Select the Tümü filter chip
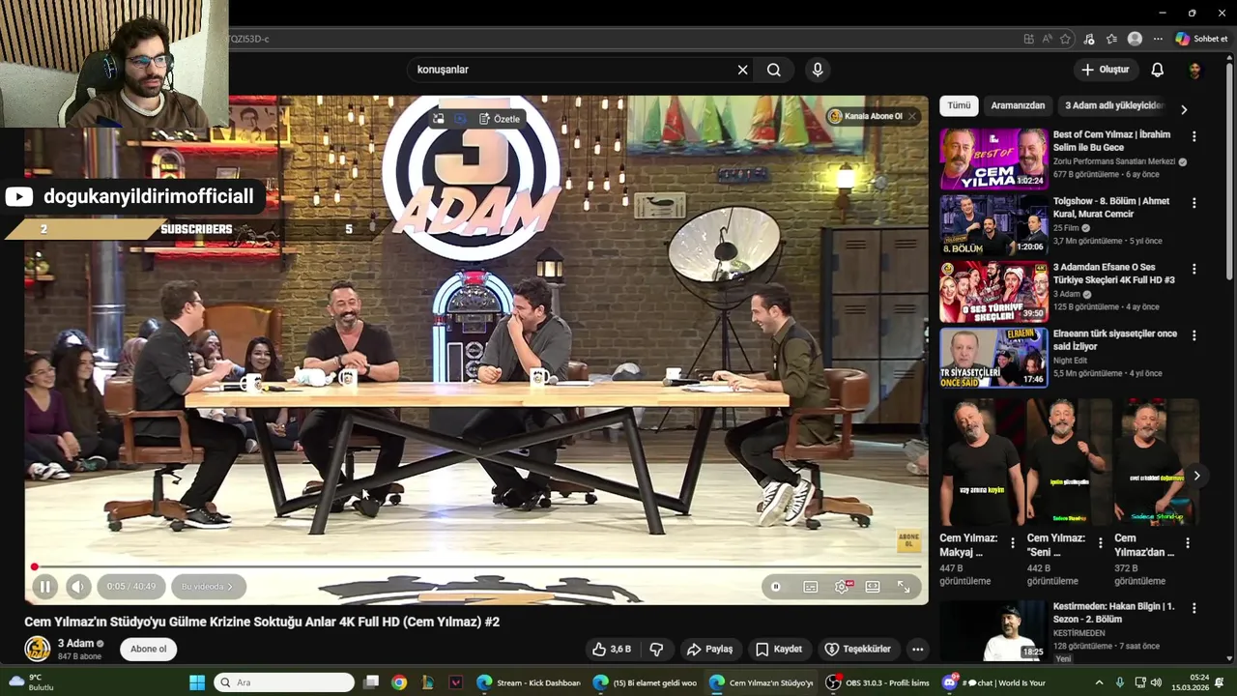 tap(959, 105)
